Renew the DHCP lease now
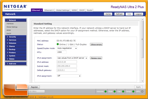148x99 pixels. 96,58
